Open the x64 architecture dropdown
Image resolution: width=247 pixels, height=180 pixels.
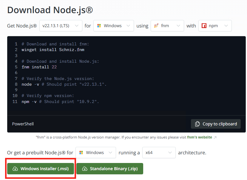(159, 153)
